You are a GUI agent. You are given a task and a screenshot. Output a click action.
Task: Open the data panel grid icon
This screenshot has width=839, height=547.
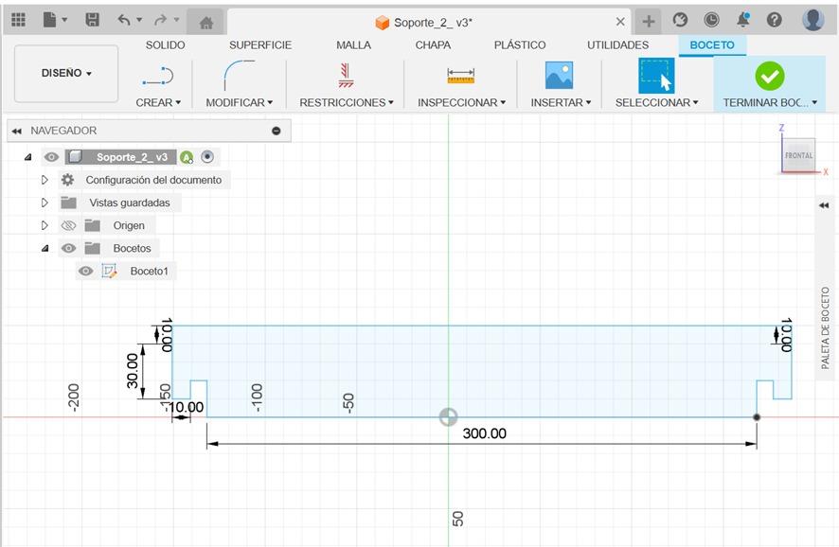pos(18,20)
